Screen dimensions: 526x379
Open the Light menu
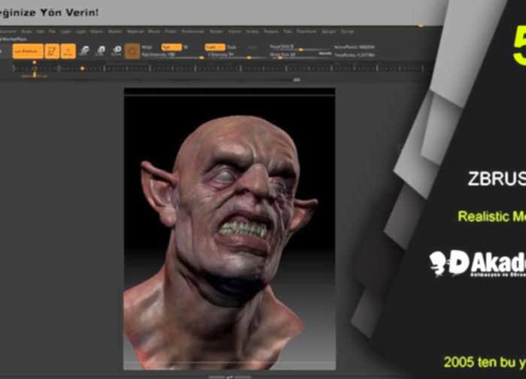coord(81,32)
